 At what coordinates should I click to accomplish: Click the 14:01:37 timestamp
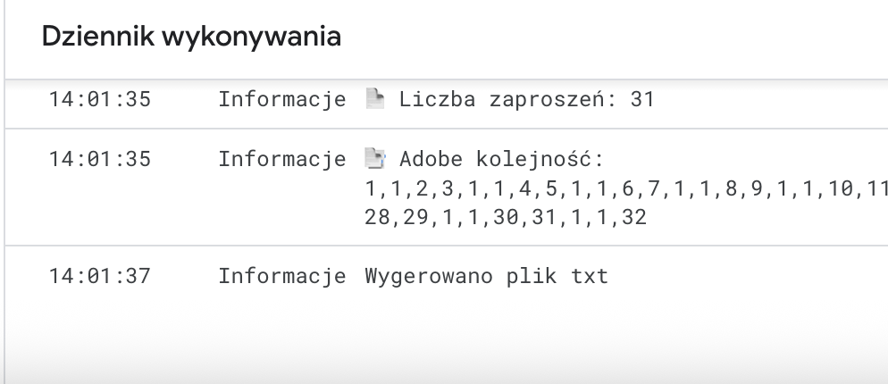click(x=100, y=276)
